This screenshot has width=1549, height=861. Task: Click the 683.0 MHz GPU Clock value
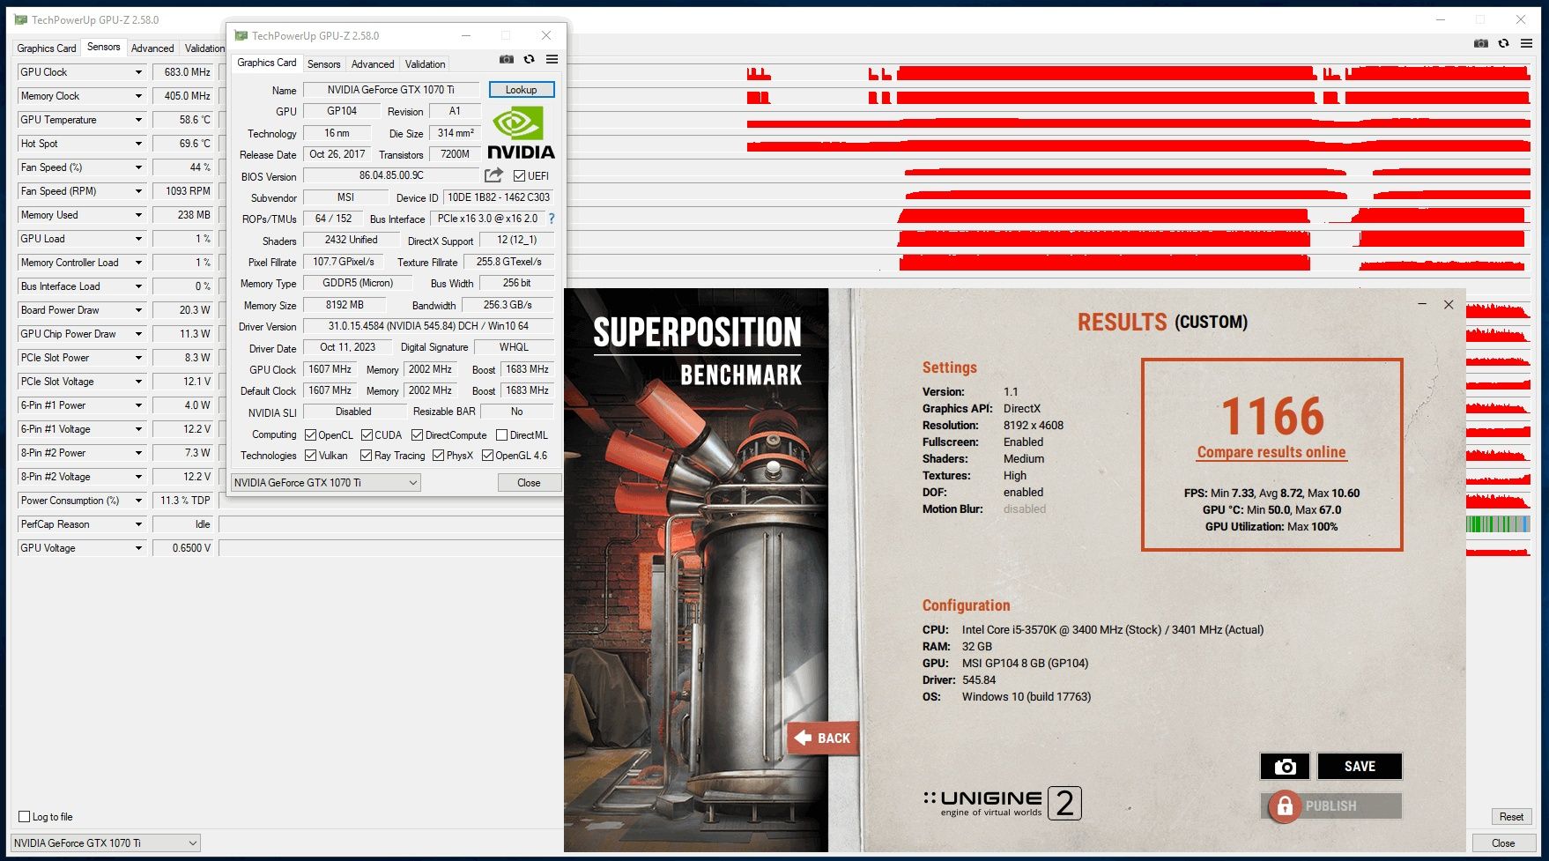[x=182, y=72]
